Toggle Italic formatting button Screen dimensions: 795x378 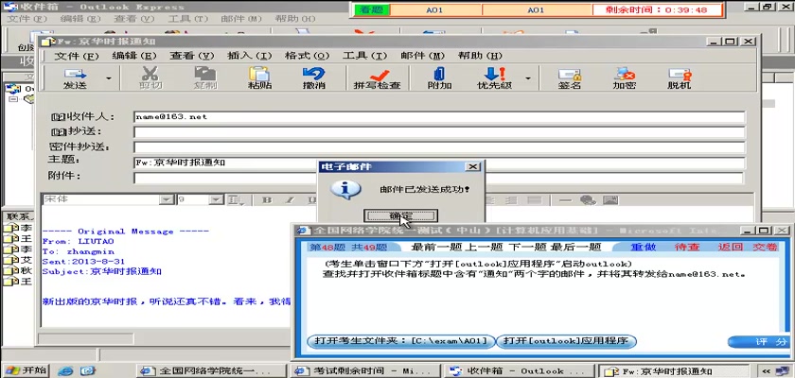(290, 200)
